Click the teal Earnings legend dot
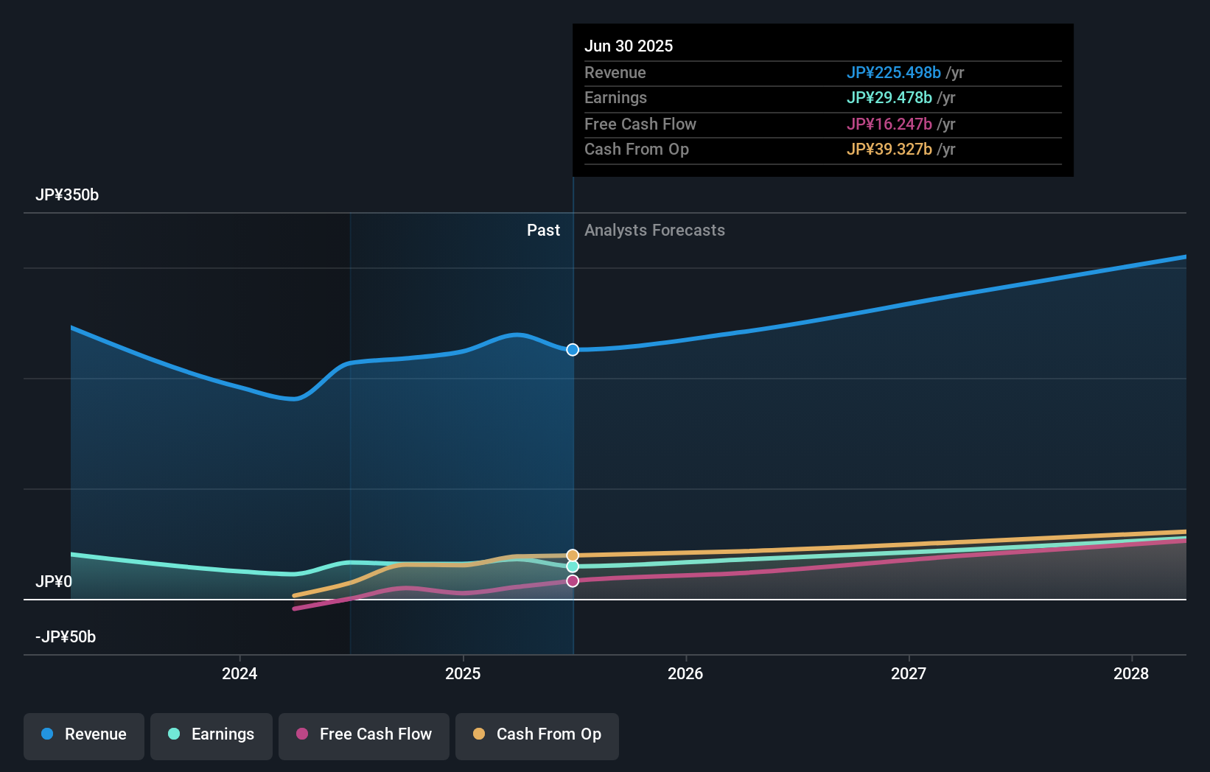1210x772 pixels. pyautogui.click(x=174, y=734)
